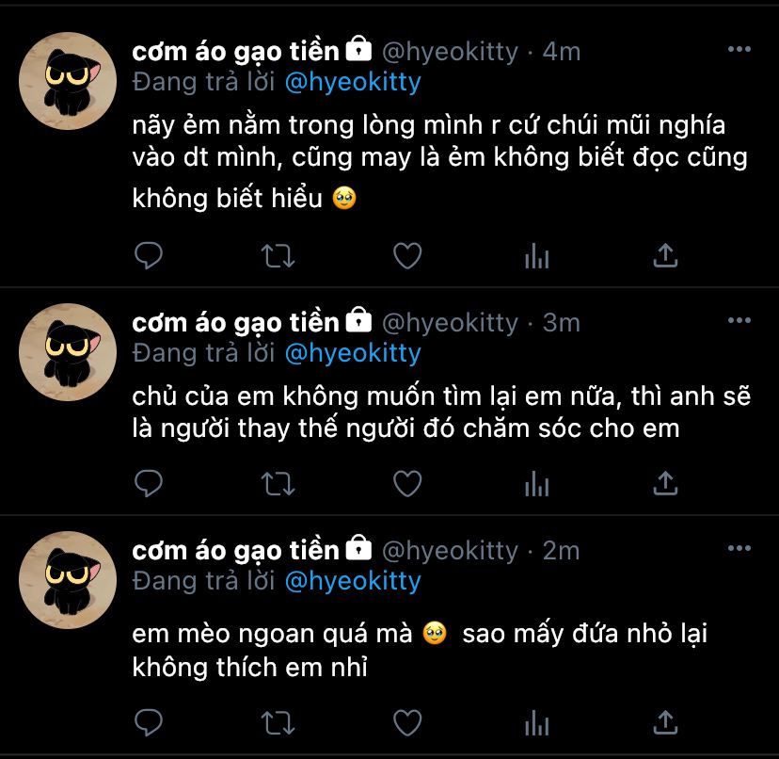Open more options on the 2m tweet

[x=739, y=549]
